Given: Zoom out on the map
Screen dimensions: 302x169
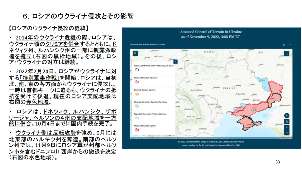Looking at the screenshot, I should (x=287, y=133).
